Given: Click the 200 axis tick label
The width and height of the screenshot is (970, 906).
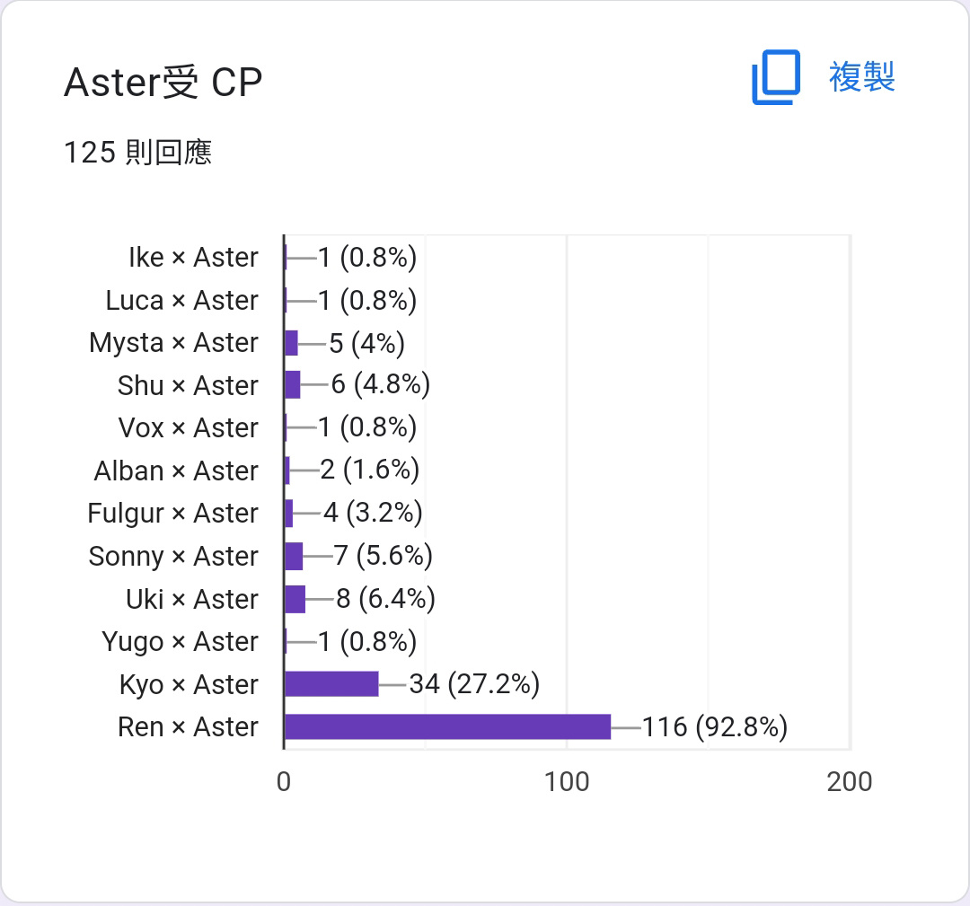Looking at the screenshot, I should point(850,782).
